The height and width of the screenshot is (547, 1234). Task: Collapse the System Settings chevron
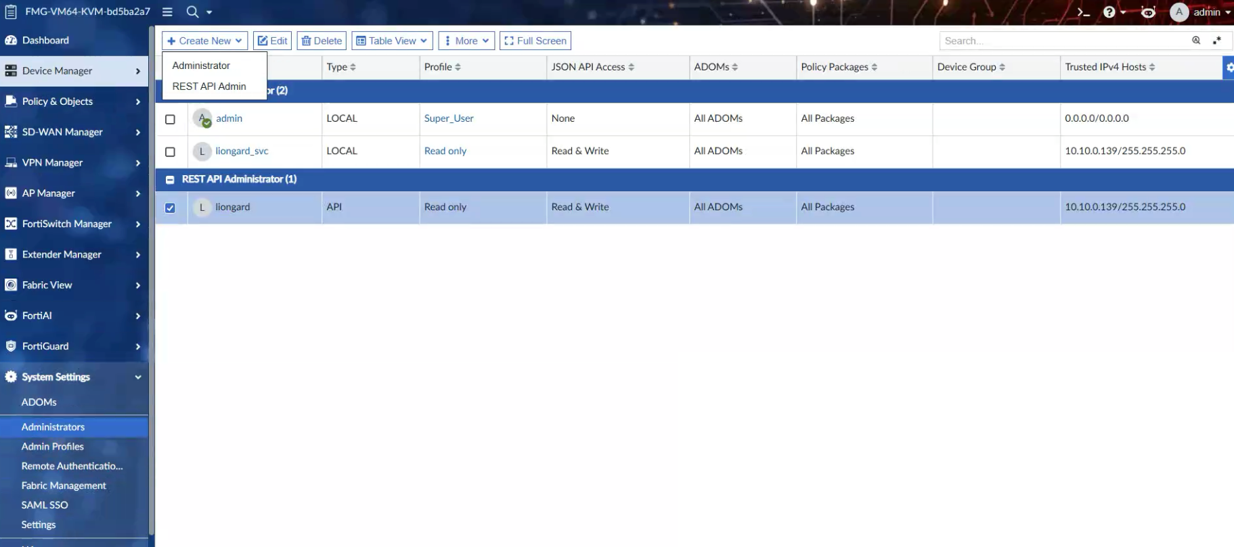tap(138, 377)
